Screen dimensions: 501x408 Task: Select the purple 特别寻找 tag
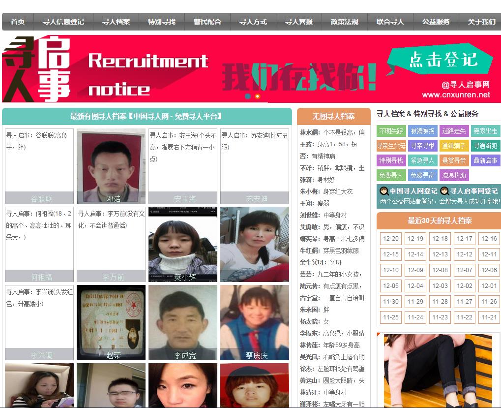[391, 160]
